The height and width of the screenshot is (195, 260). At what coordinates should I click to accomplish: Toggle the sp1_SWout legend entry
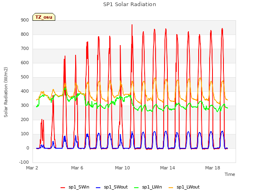click(x=112, y=187)
